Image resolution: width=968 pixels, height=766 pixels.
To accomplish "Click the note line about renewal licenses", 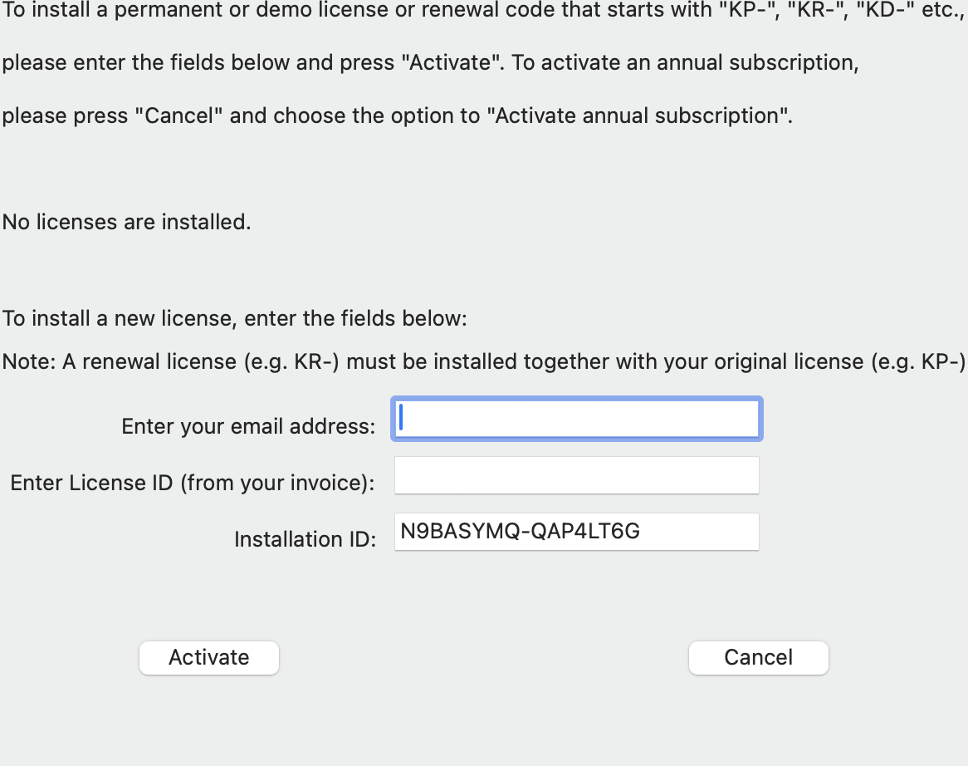I will pyautogui.click(x=483, y=362).
